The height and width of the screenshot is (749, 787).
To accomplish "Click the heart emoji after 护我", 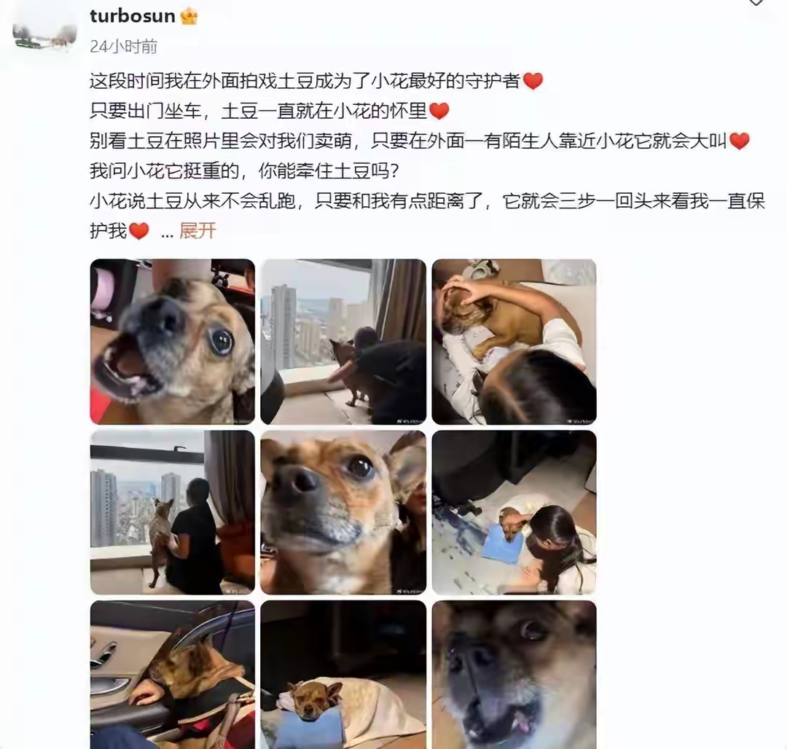I will coord(139,231).
